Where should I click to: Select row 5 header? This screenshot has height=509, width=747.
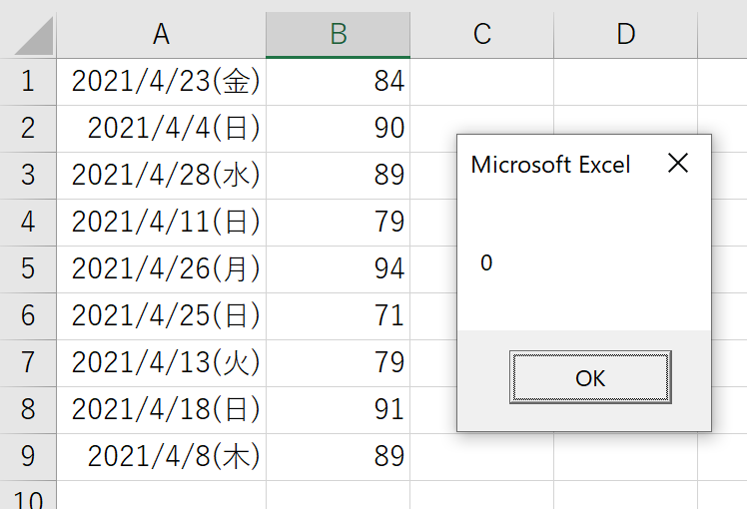click(x=28, y=269)
